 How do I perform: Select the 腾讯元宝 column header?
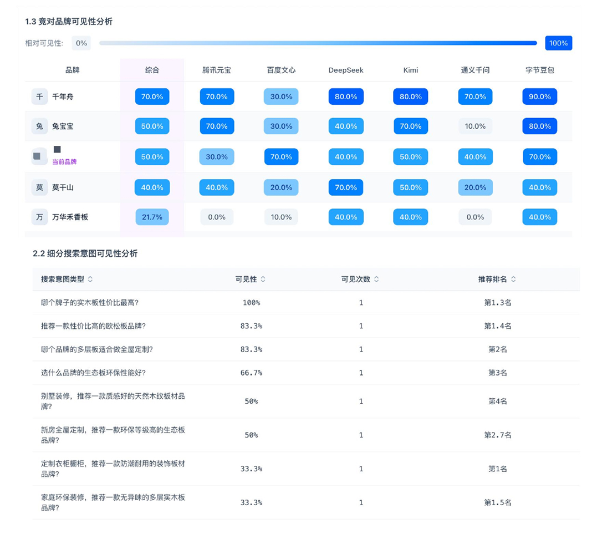point(216,70)
